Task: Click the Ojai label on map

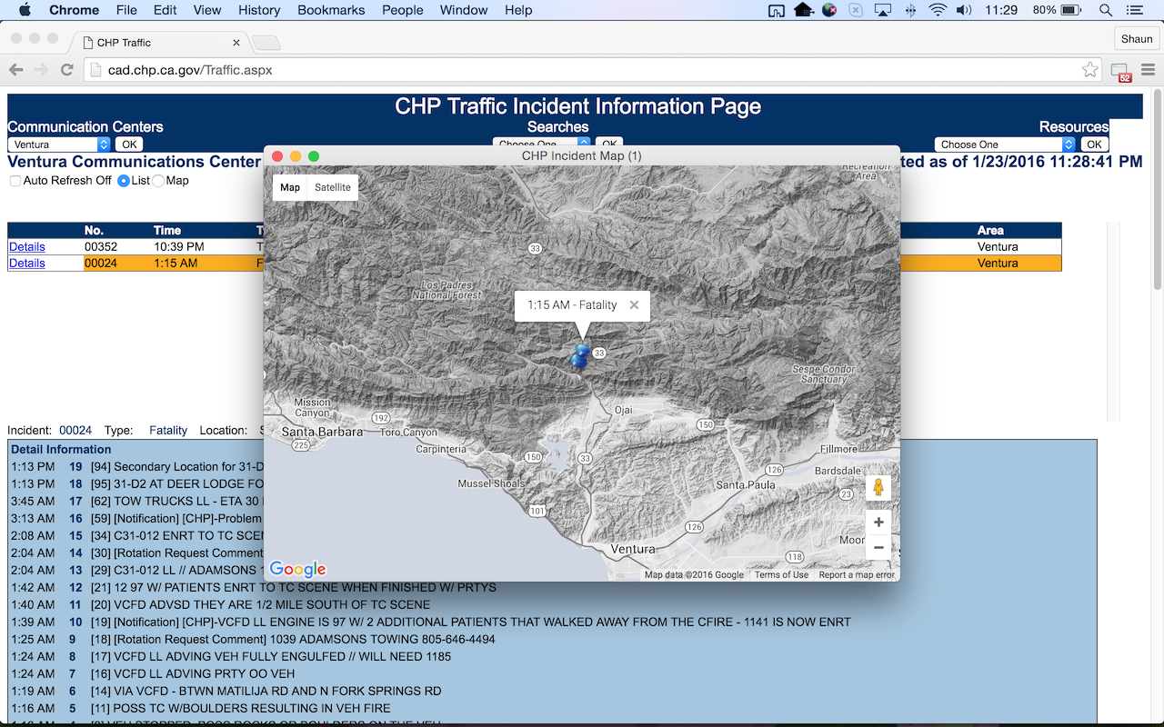Action: [x=622, y=410]
